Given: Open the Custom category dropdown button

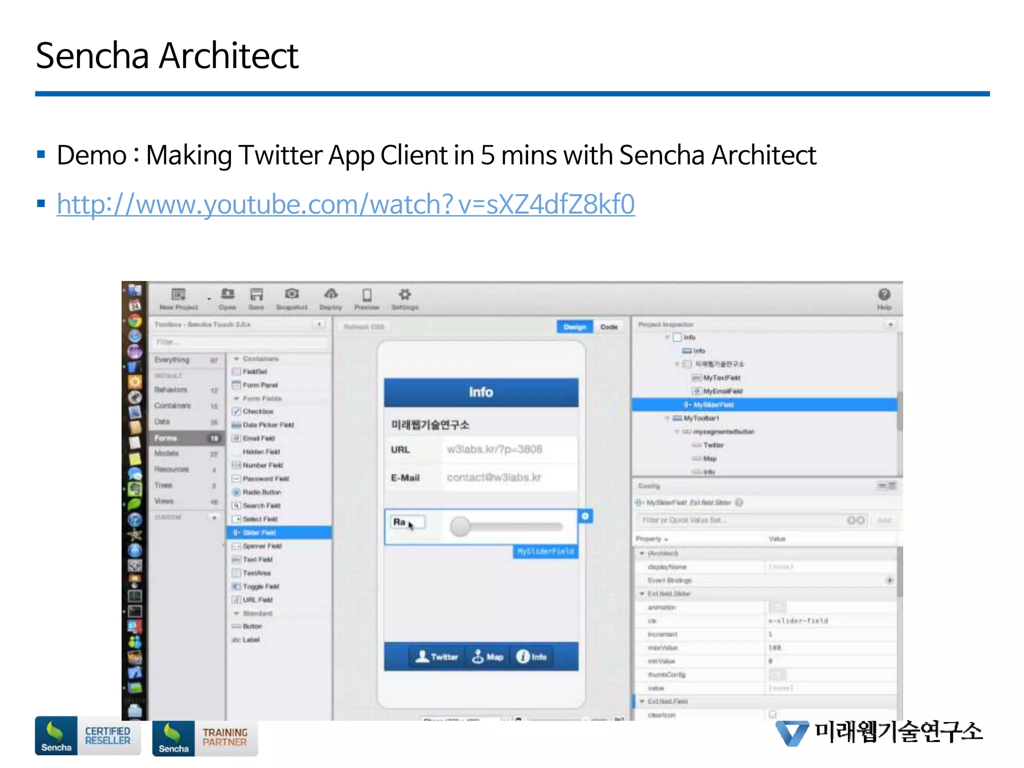Looking at the screenshot, I should click(x=214, y=517).
